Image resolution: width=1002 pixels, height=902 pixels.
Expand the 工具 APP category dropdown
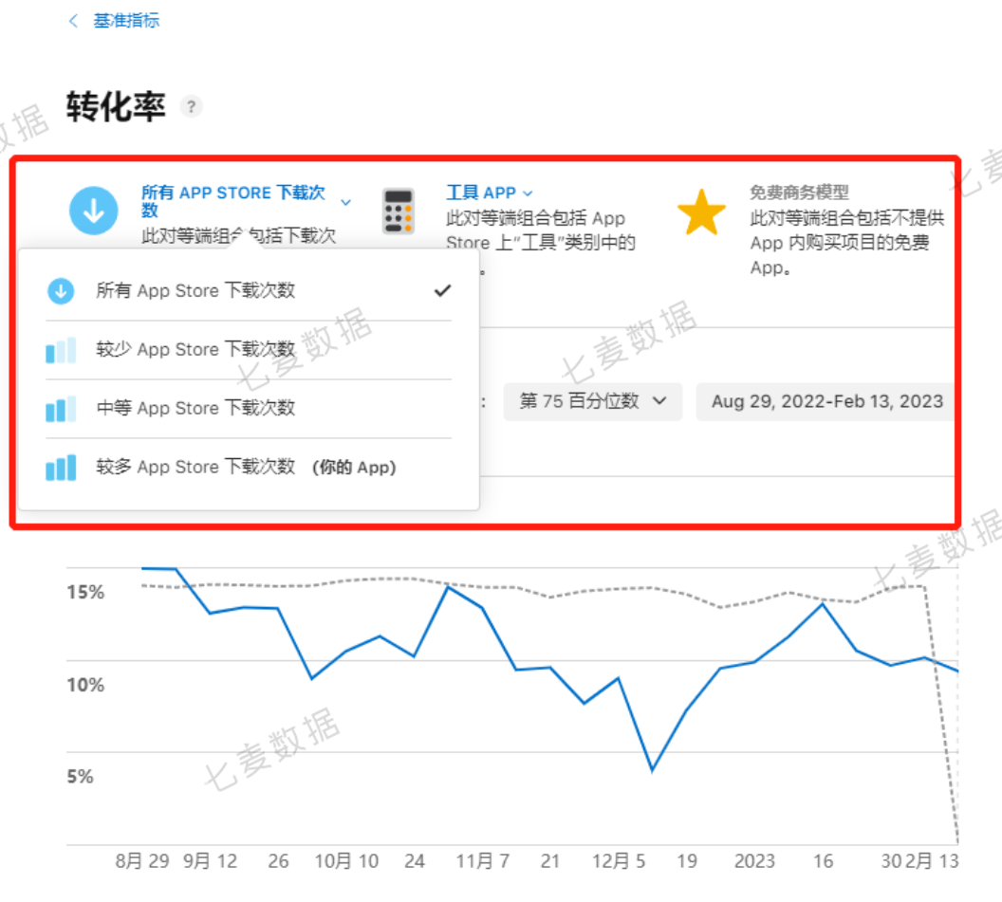(489, 193)
